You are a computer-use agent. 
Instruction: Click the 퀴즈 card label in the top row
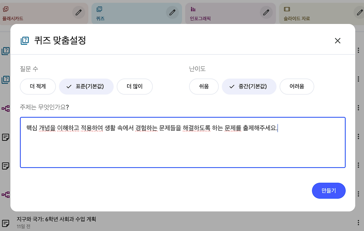pos(100,19)
